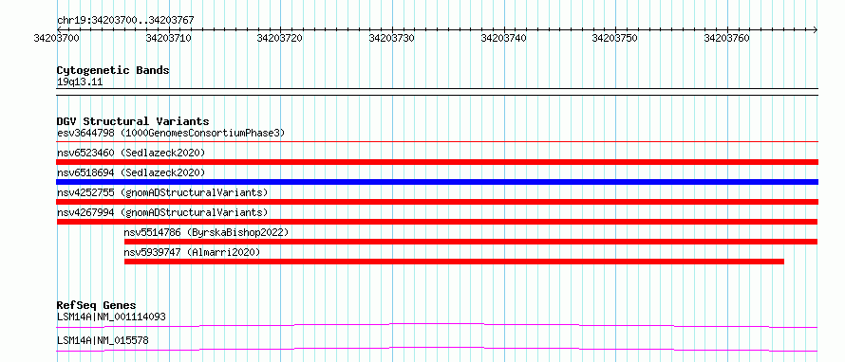The width and height of the screenshot is (845, 362).
Task: Click the LSM14A NM_015578 magenta gene track
Action: pos(437,349)
